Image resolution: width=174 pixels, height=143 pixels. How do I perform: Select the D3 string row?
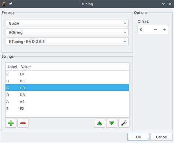click(x=67, y=95)
